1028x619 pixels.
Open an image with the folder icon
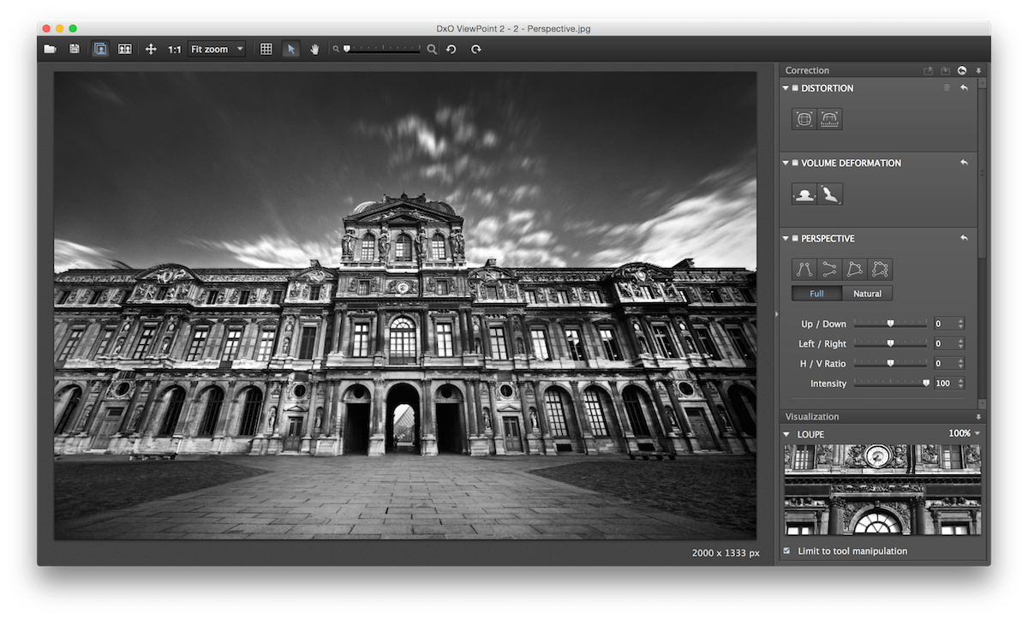coord(51,50)
